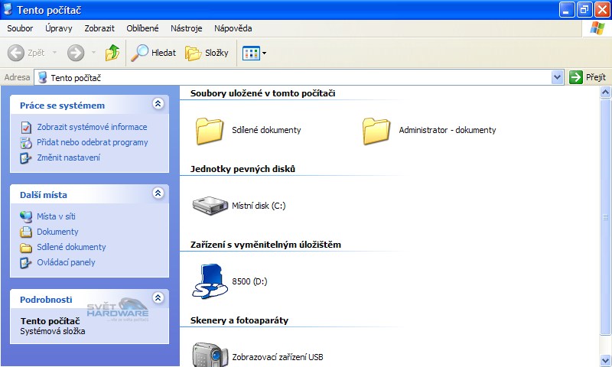Viewport: 612px width, 367px height.
Task: Open Ovládací panely link
Action: click(x=66, y=262)
